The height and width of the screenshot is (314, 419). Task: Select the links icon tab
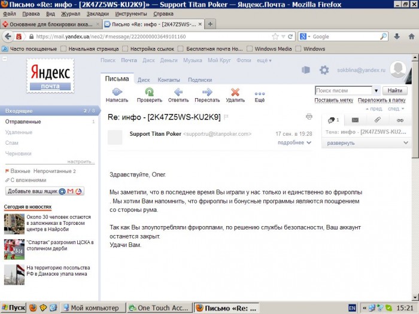click(400, 120)
